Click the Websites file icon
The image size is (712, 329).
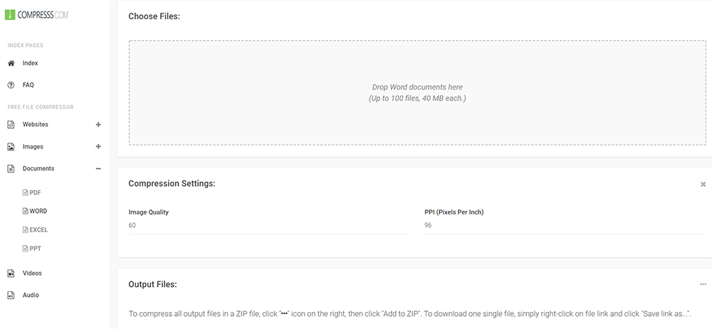coord(11,125)
